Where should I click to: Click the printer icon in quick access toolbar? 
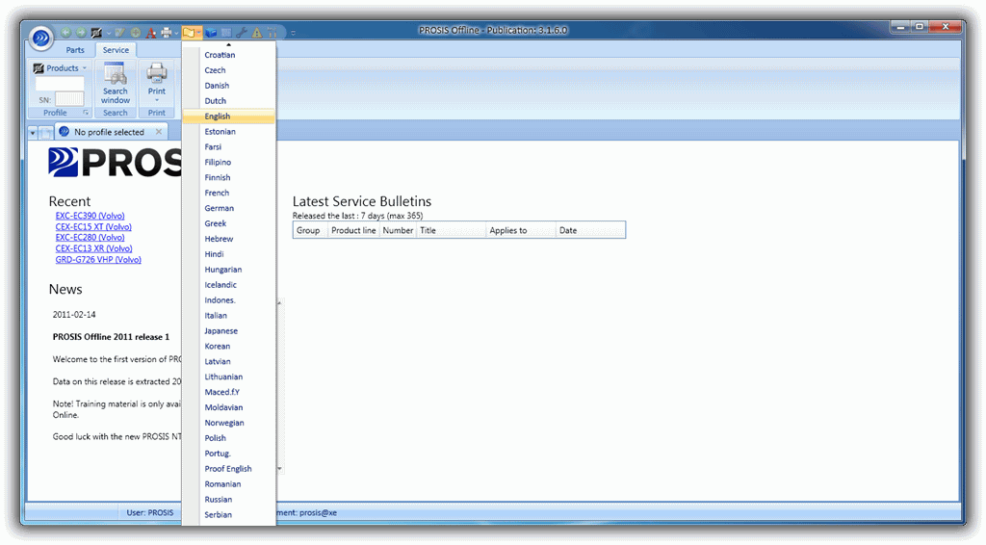[x=166, y=33]
